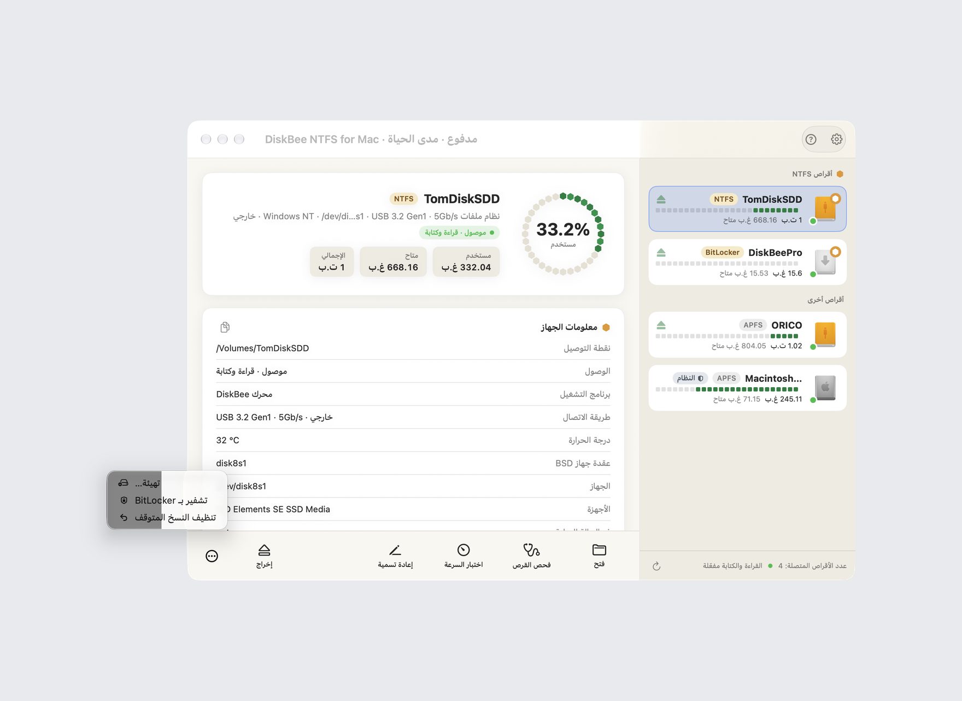Click the النظام badge on Macintosh card
This screenshot has height=701, width=962.
tap(690, 378)
